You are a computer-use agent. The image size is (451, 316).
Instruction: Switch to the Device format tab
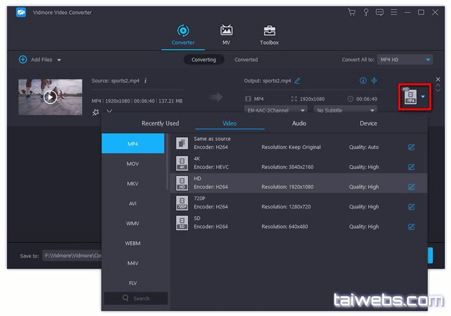pos(368,123)
